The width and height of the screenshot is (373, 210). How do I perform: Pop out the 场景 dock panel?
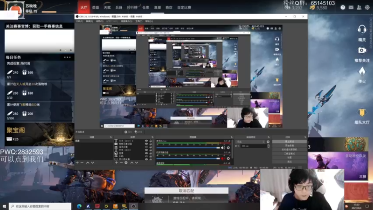[111, 137]
